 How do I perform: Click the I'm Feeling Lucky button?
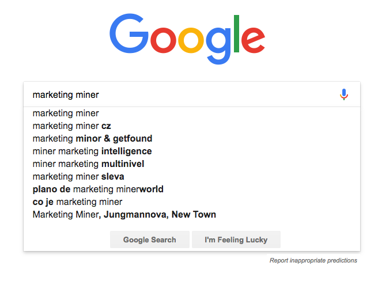236,240
